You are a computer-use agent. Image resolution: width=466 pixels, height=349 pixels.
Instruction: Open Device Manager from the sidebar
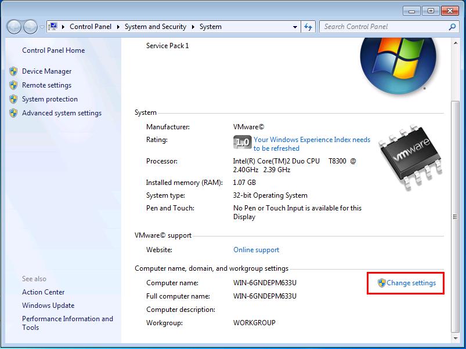pyautogui.click(x=46, y=71)
